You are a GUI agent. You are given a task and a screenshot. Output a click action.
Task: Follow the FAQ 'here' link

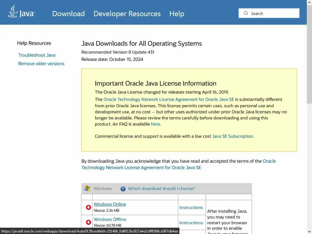pos(155,124)
